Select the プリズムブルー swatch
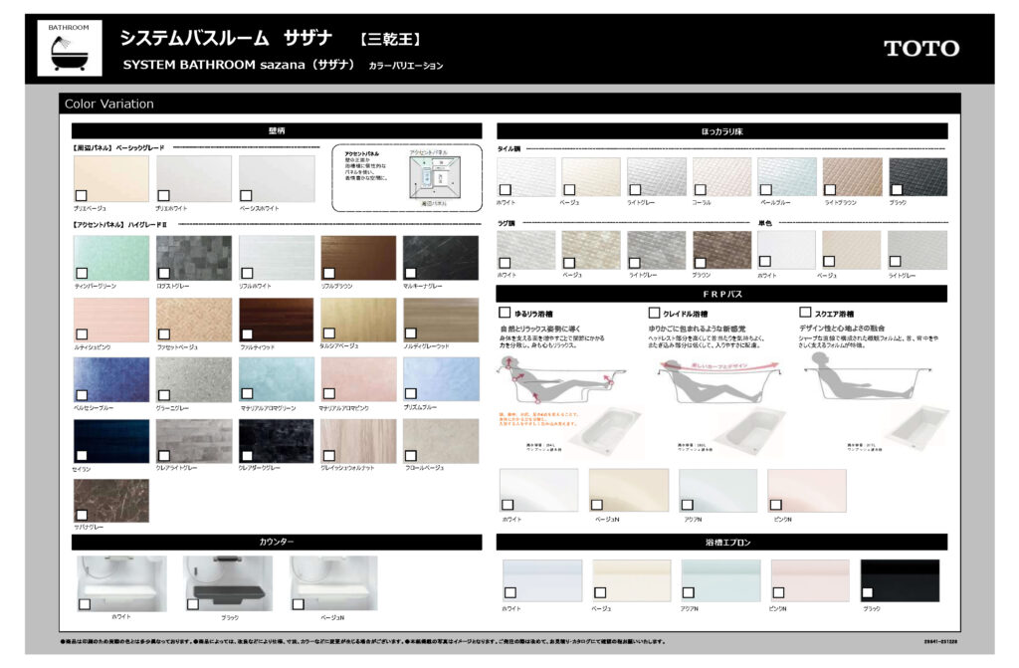This screenshot has height=668, width=1019. (x=441, y=380)
